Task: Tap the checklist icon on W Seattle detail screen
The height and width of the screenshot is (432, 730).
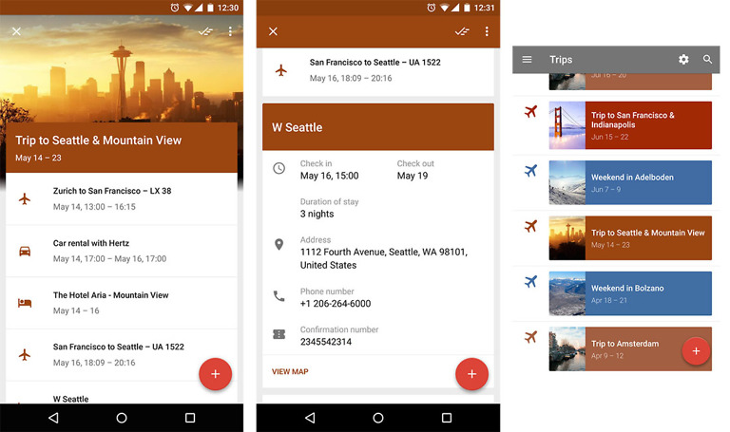Action: 462,31
